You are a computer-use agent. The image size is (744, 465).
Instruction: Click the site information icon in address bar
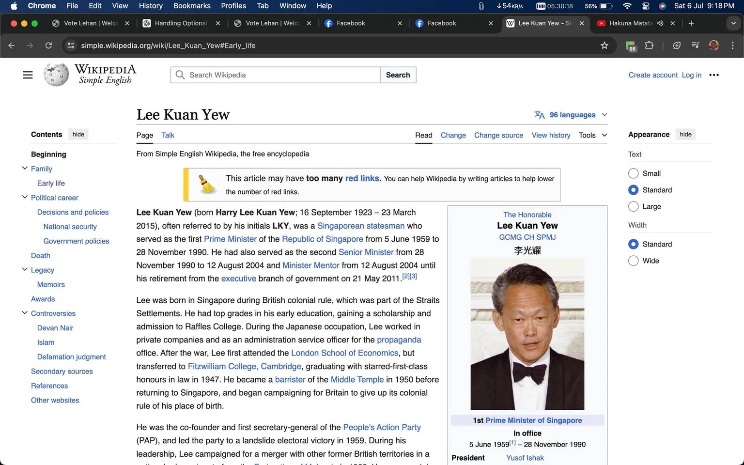coord(71,46)
